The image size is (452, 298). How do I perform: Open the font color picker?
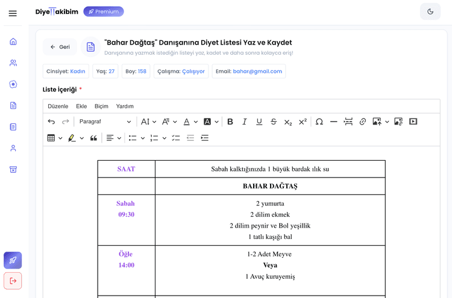click(x=190, y=122)
